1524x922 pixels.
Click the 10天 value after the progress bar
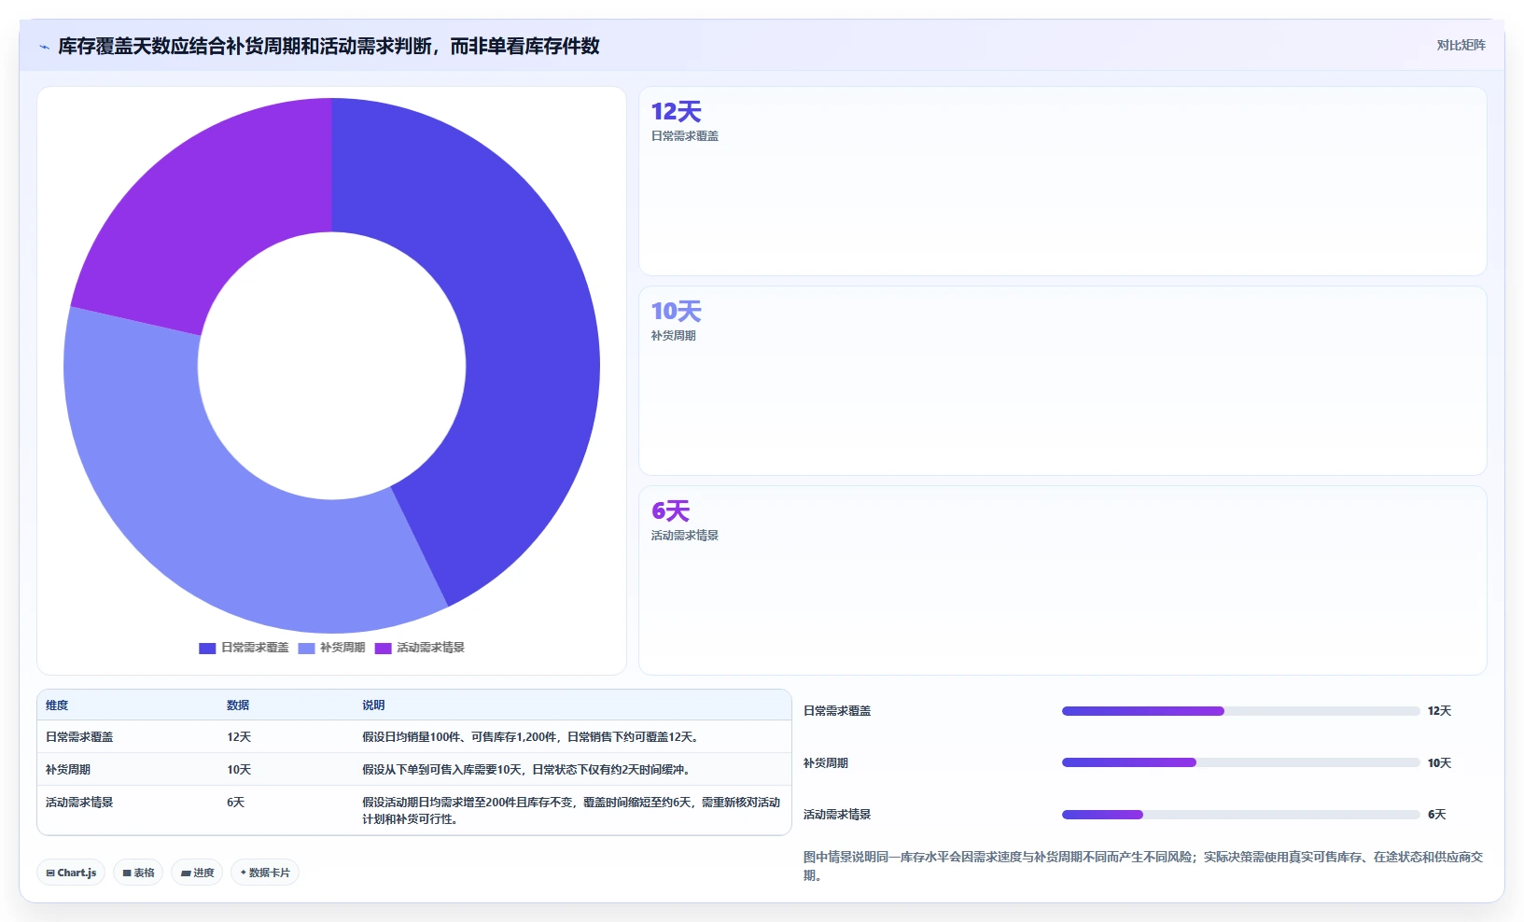tap(1439, 763)
